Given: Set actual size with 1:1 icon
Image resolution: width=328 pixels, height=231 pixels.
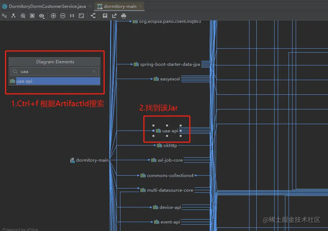Looking at the screenshot, I should (72, 16).
